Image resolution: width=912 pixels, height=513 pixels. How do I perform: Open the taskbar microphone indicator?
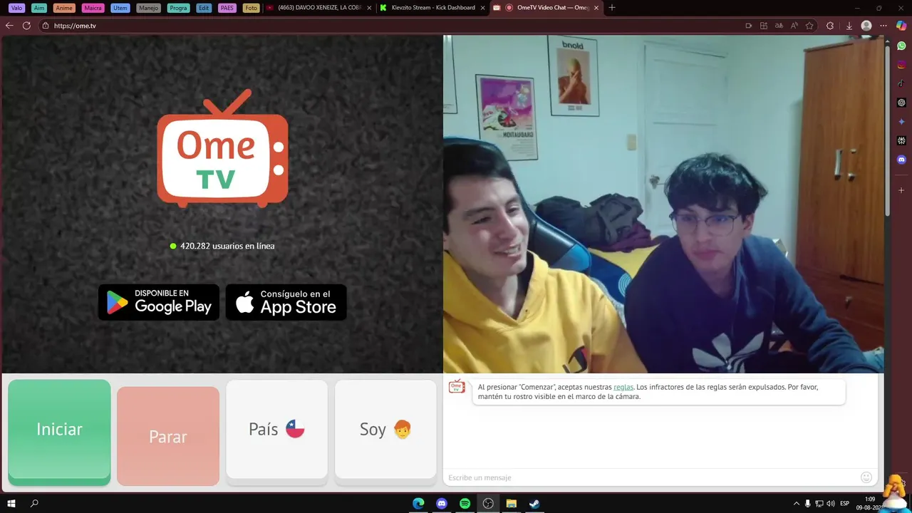click(x=808, y=504)
